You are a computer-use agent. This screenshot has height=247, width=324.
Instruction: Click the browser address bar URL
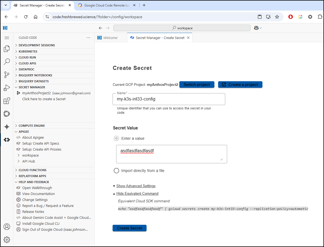coord(97,17)
